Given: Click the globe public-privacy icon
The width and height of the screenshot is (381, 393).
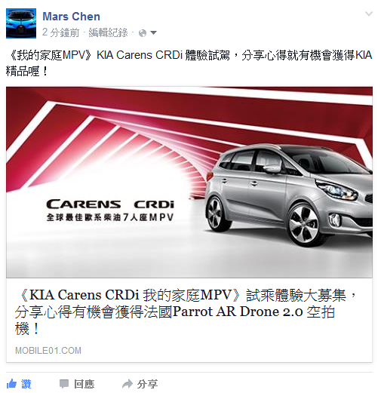Looking at the screenshot, I should (x=143, y=33).
